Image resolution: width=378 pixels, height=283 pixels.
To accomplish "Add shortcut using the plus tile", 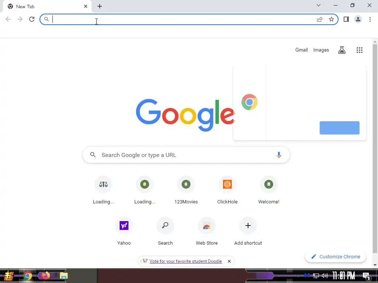I will click(x=248, y=231).
